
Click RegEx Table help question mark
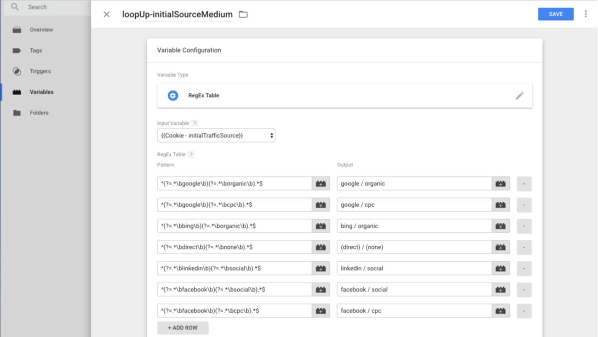pyautogui.click(x=191, y=154)
